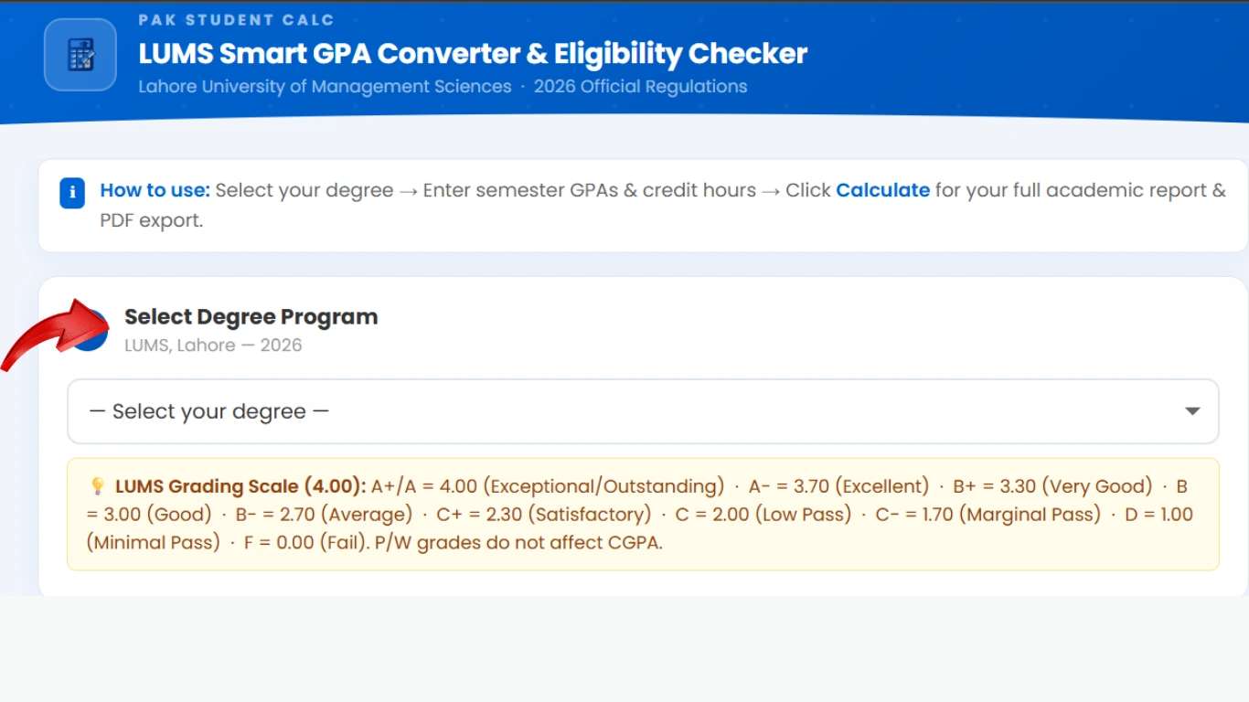Open the 'Select your degree' dropdown

click(x=642, y=411)
